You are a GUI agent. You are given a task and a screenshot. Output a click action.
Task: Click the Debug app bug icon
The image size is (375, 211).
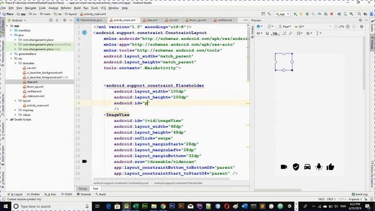coord(307,14)
